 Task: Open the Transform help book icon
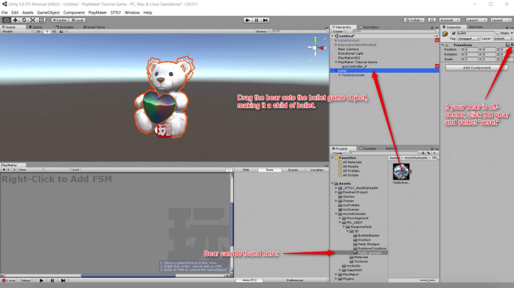508,45
